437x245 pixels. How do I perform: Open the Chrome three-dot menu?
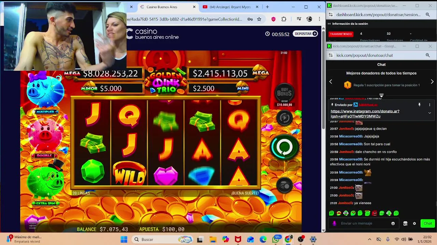coord(319,19)
